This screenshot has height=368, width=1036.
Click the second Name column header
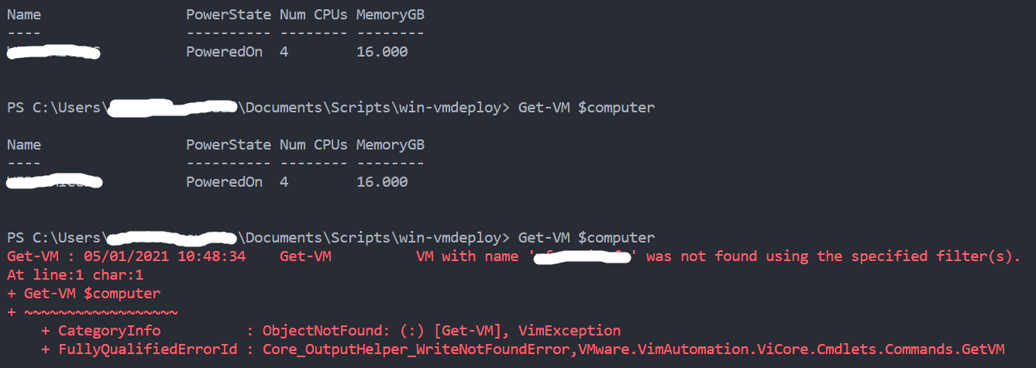click(x=24, y=145)
